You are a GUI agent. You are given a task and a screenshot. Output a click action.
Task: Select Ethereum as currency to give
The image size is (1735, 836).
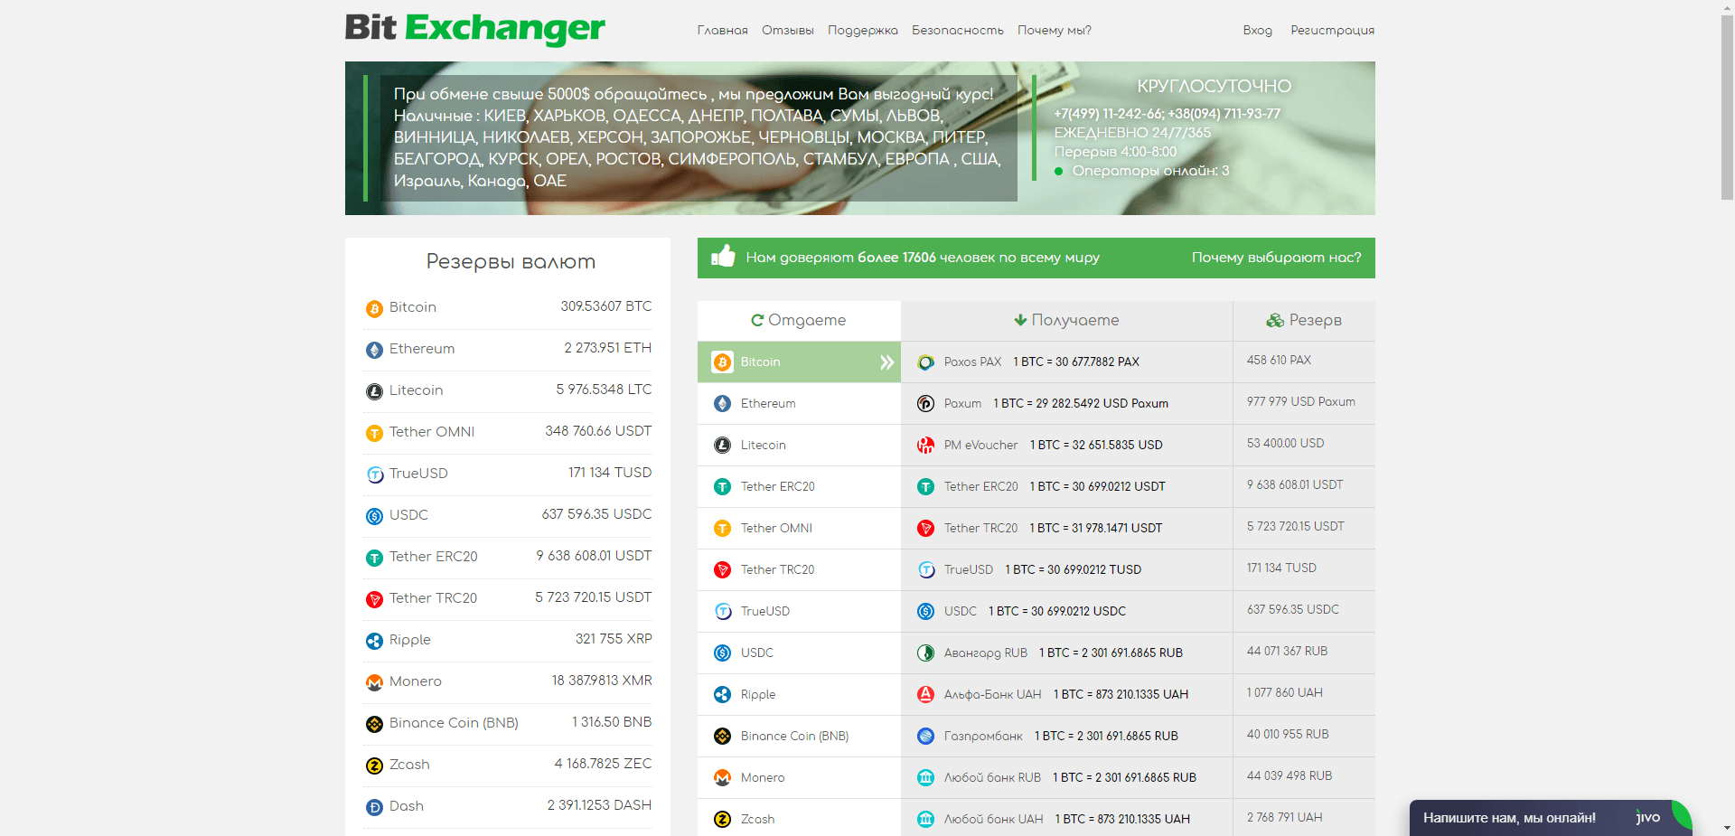click(768, 403)
